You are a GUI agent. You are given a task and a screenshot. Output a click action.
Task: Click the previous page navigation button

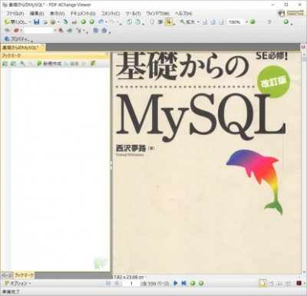117,283
